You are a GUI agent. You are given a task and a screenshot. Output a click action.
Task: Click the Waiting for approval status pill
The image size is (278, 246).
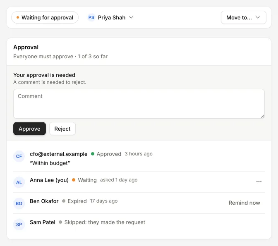(45, 17)
